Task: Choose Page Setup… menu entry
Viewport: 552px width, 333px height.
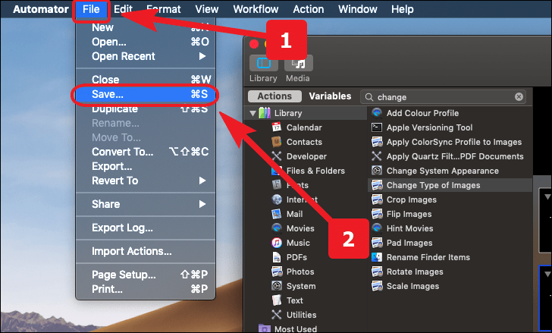Action: tap(146, 275)
